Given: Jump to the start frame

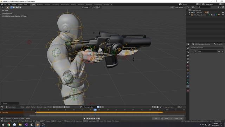Looking at the screenshot, I should coord(87,119).
